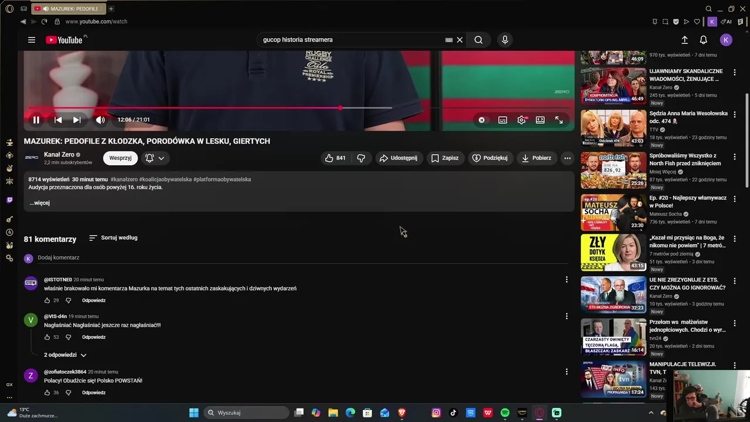Enter fullscreen mode in the player

point(559,120)
